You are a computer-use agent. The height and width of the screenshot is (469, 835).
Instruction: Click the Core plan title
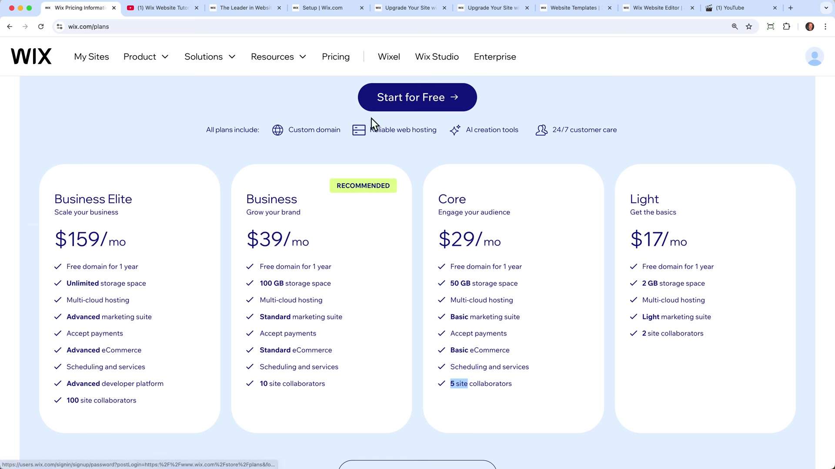point(452,199)
